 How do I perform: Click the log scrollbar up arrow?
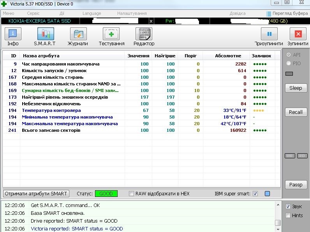click(278, 205)
